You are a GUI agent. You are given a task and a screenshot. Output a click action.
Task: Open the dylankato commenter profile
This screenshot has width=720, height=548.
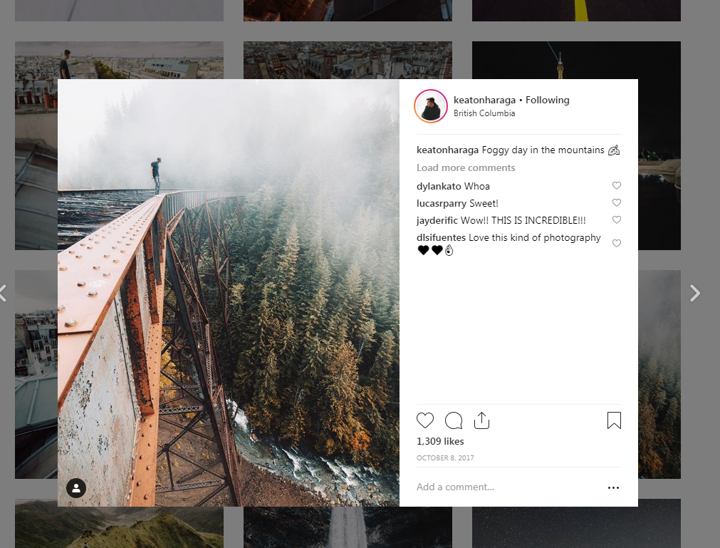coord(439,186)
